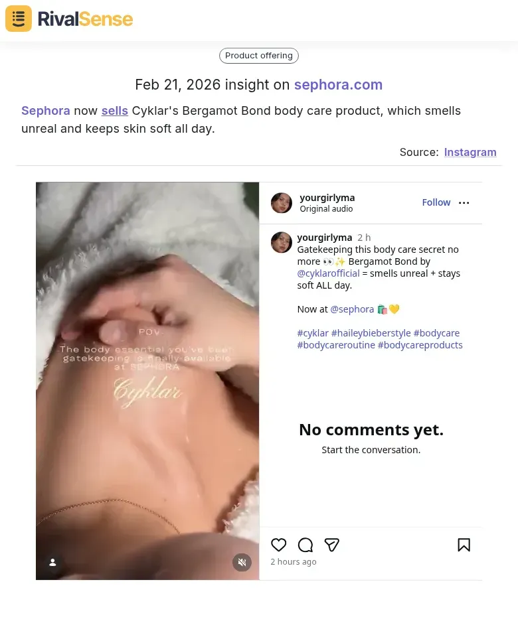Click the share (paper plane) icon

click(x=331, y=545)
